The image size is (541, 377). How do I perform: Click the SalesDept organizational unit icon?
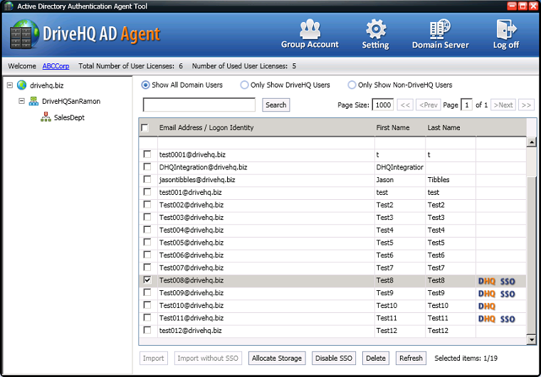click(46, 117)
